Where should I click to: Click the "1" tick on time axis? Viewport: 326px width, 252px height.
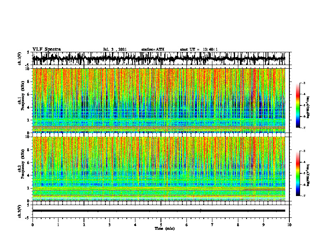click(58, 225)
